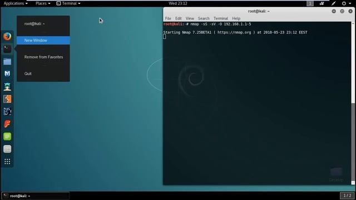Select Remove from Favorites
The image size is (356, 200).
pyautogui.click(x=43, y=57)
